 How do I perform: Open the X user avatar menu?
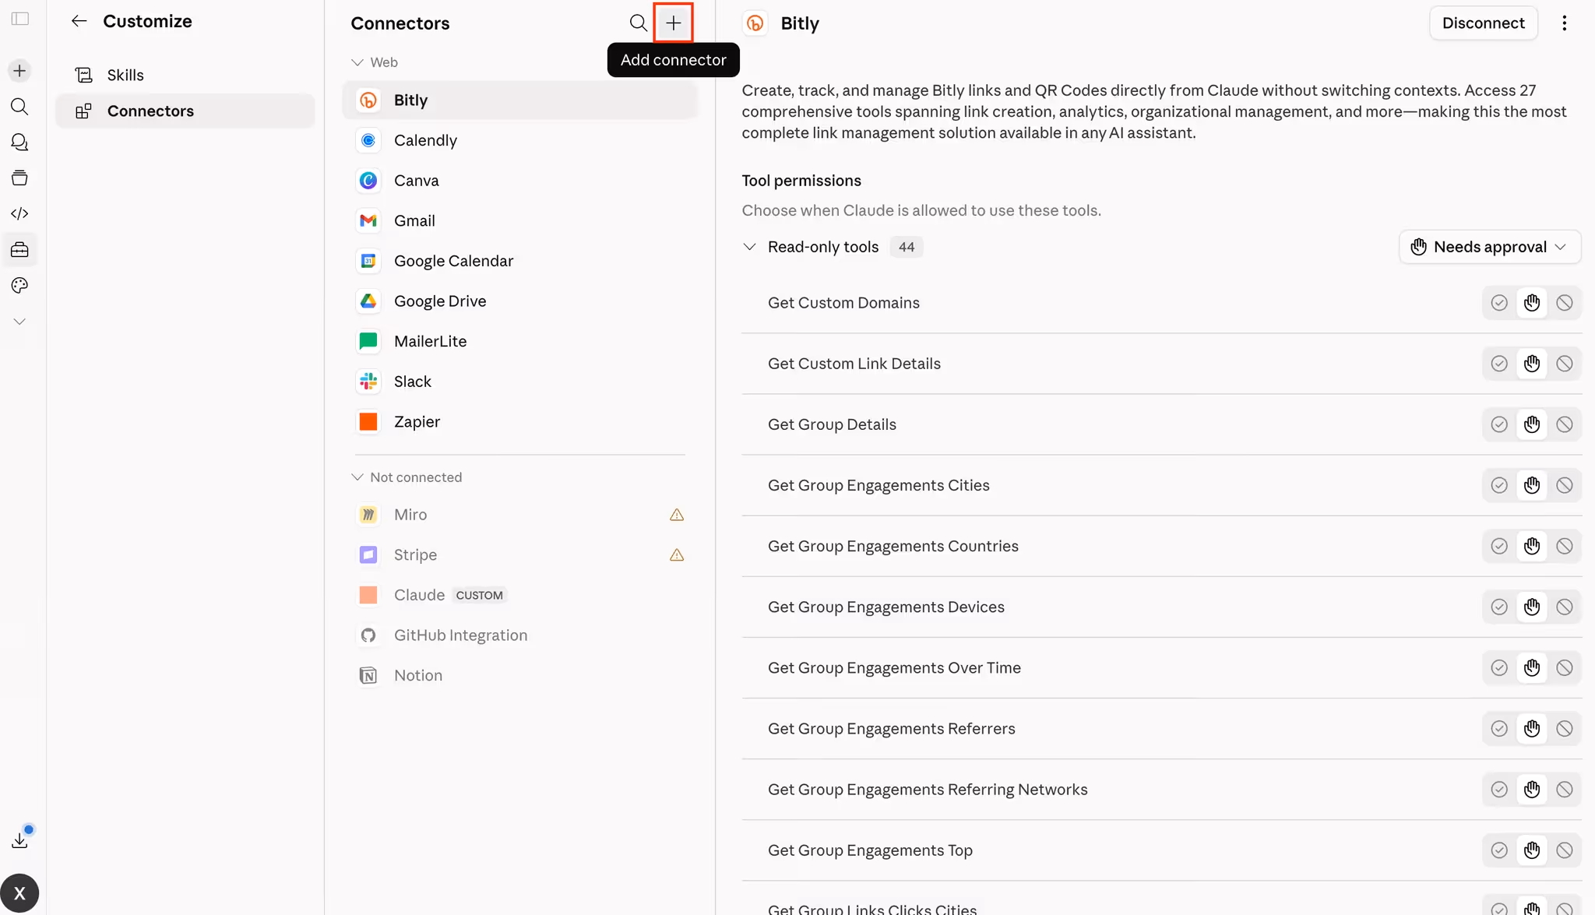[19, 893]
